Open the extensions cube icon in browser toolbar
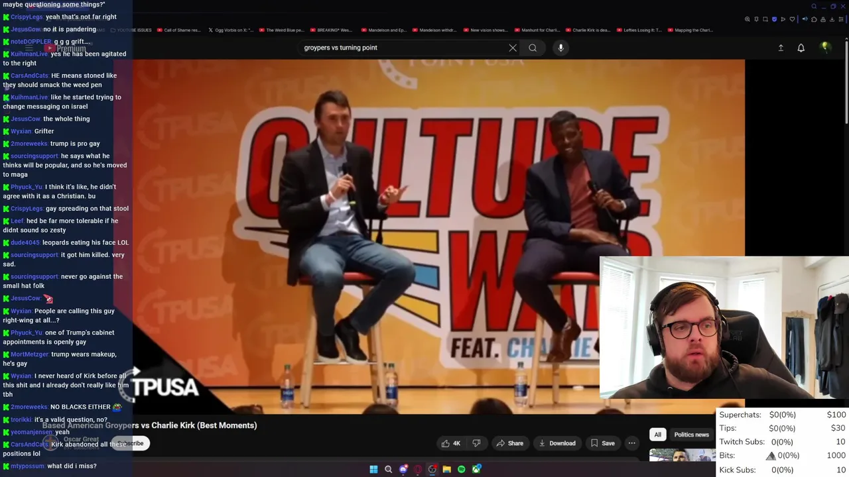This screenshot has height=477, width=849. tap(814, 19)
